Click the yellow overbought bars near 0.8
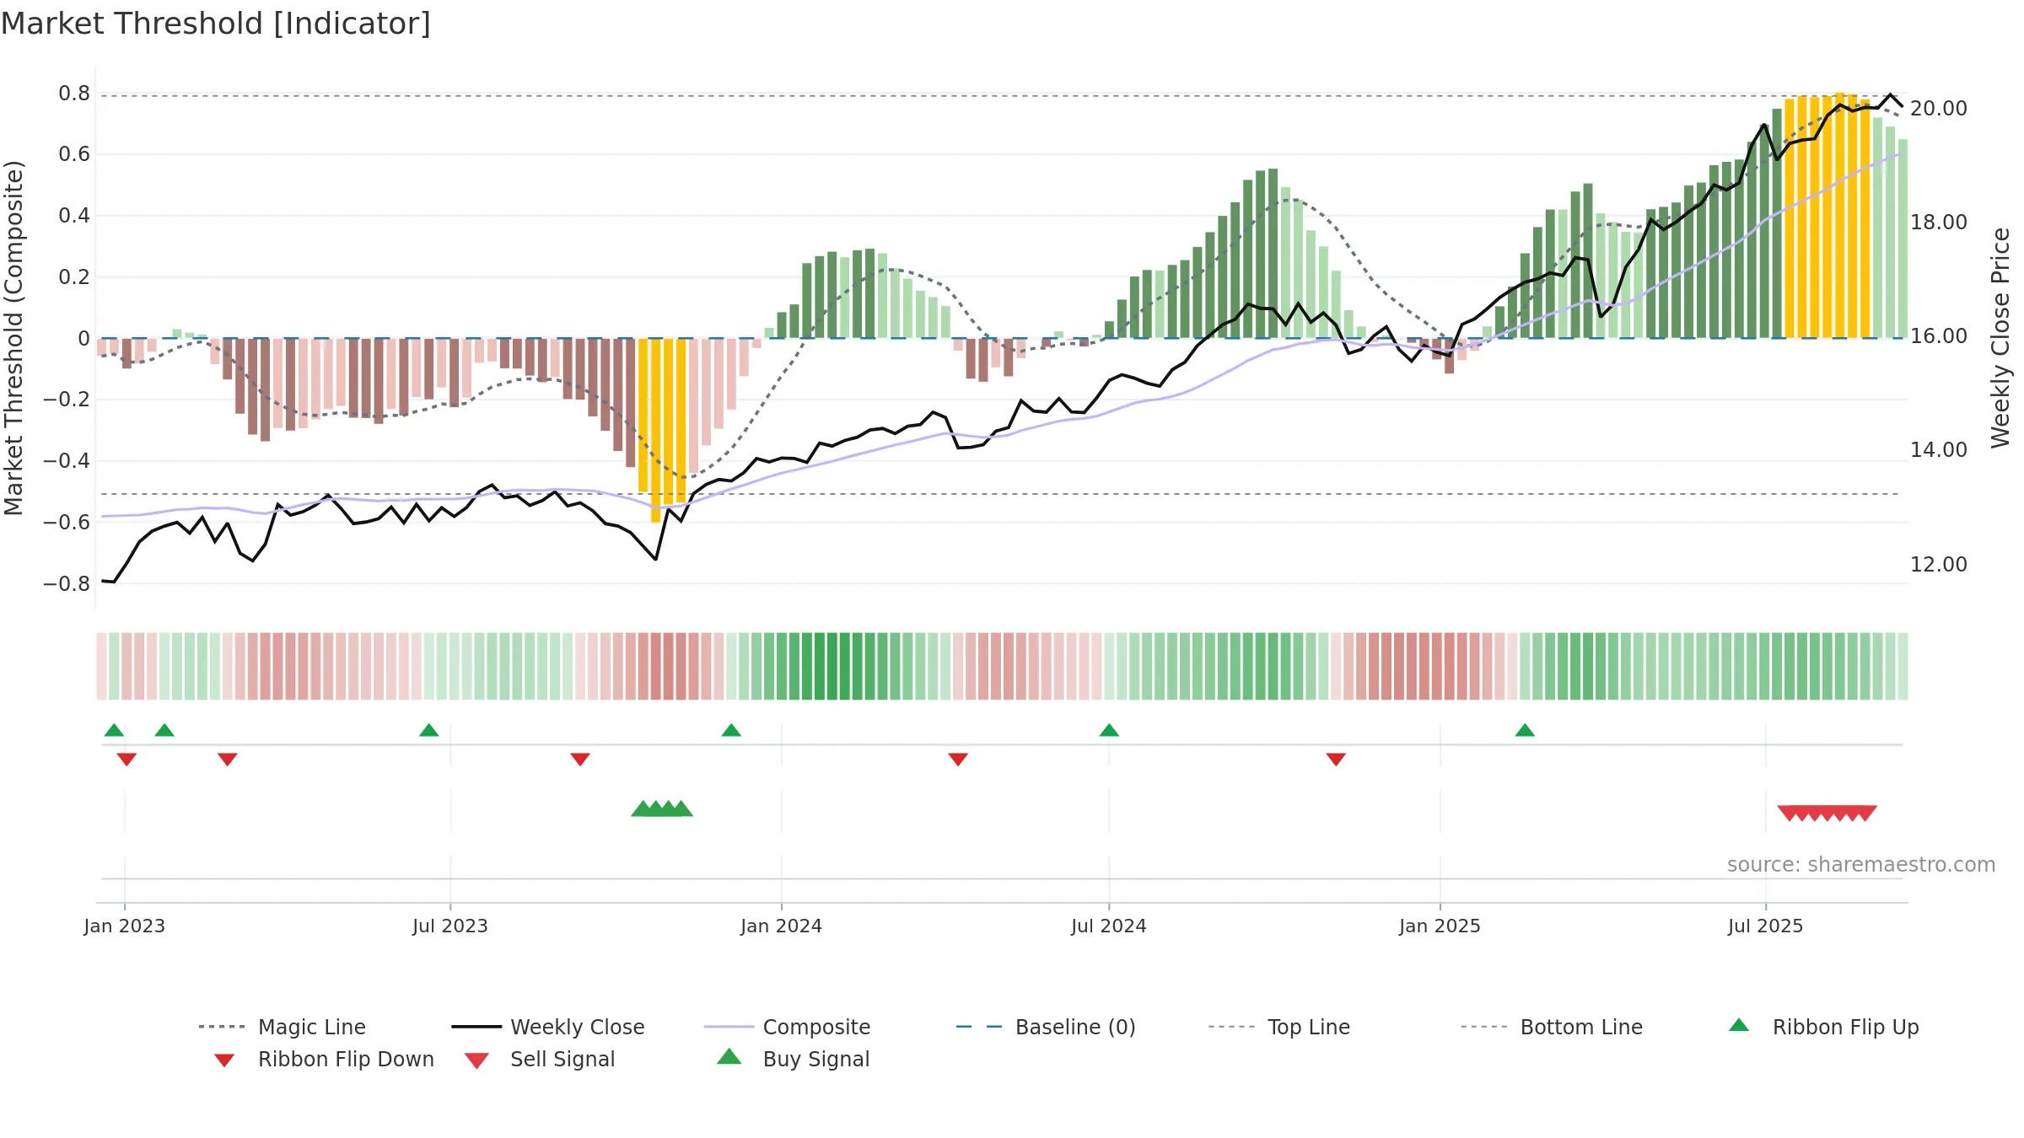2024x1138 pixels. point(1828,217)
